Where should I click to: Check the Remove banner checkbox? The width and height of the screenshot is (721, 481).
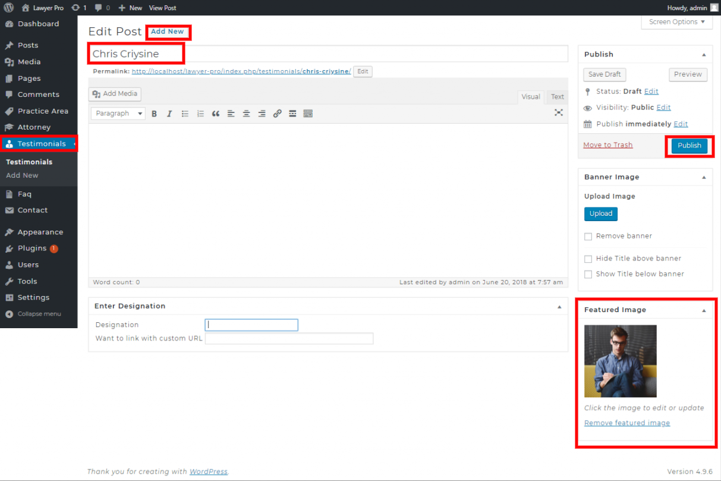[x=588, y=237]
